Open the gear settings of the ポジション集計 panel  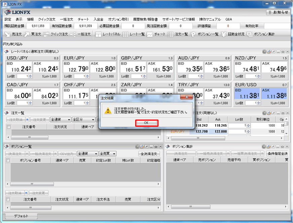point(264,147)
